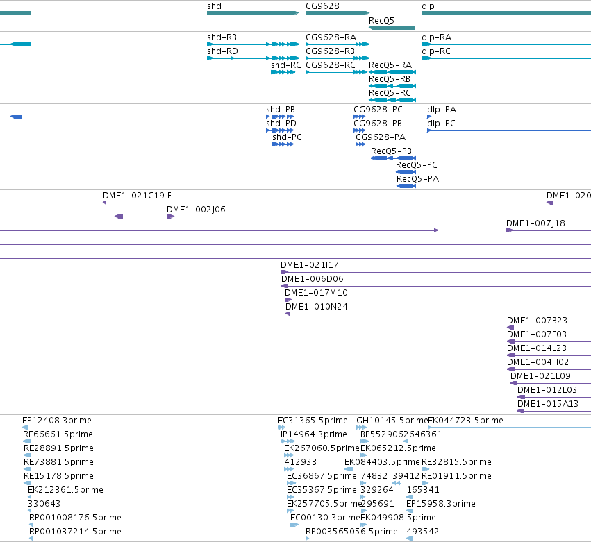Select the DME1-007J18 clone label
The width and height of the screenshot is (591, 542).
(535, 223)
